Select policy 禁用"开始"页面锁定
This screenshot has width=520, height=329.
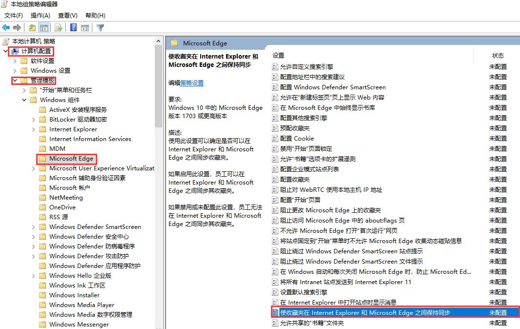[306, 149]
